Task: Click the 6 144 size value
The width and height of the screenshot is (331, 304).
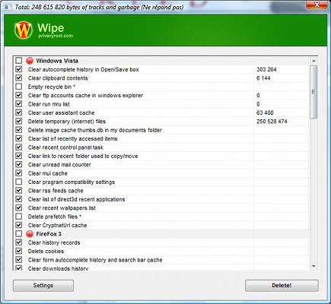Action: [x=263, y=78]
